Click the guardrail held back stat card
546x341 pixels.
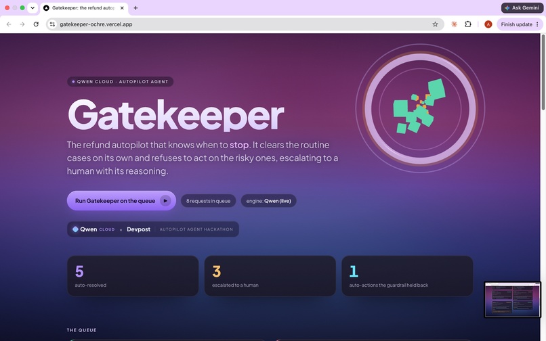point(407,276)
